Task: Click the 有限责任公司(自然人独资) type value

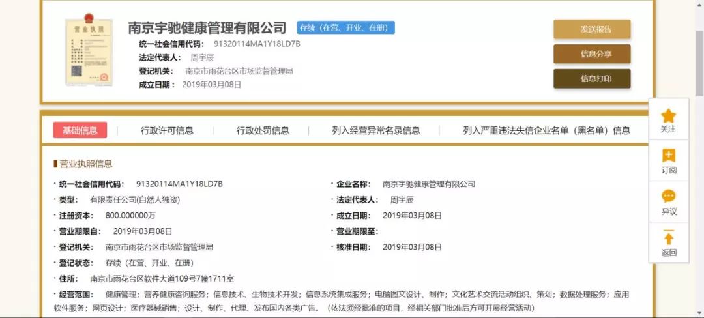Action: (135, 199)
